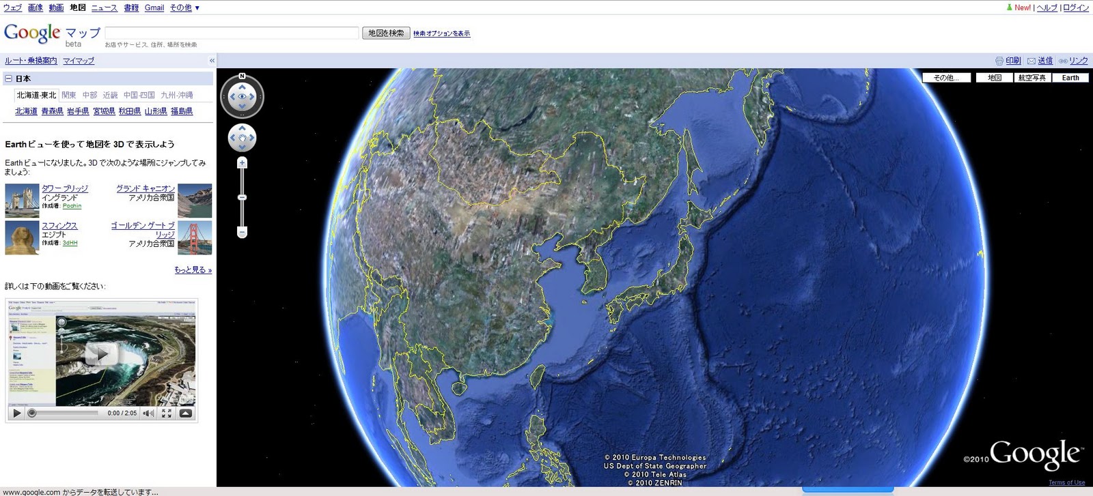Screen dimensions: 1093x496
Task: Click the printer icon beside 印刷
Action: click(999, 61)
